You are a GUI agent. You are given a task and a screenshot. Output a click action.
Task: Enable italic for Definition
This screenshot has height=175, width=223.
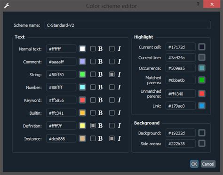(112, 126)
